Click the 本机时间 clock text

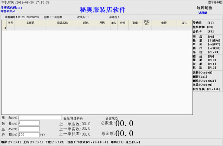pos(25,3)
